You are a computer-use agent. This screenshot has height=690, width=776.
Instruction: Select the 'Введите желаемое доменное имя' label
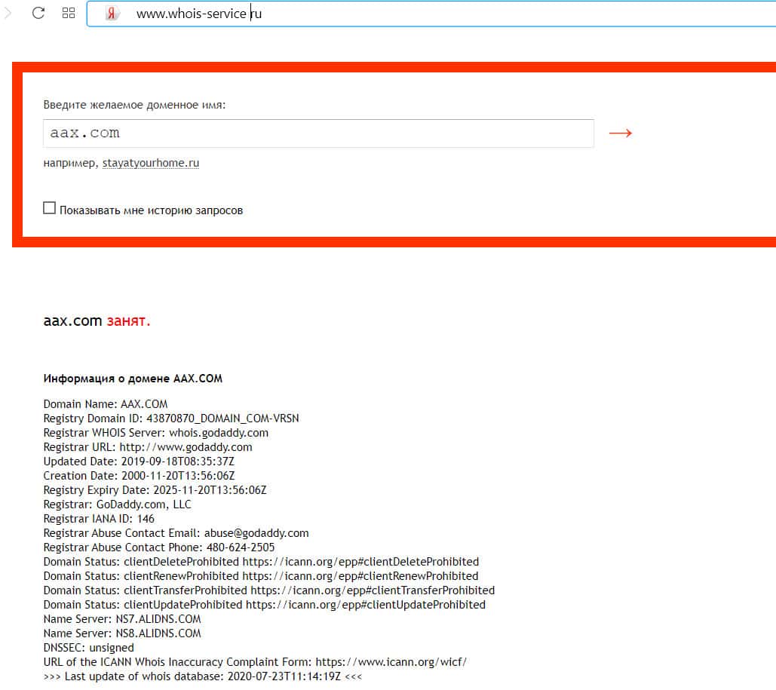[x=134, y=105]
